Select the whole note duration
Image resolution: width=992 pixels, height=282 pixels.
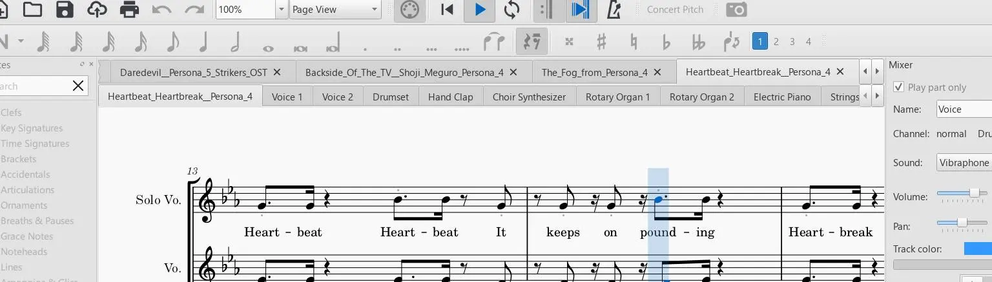pyautogui.click(x=268, y=48)
